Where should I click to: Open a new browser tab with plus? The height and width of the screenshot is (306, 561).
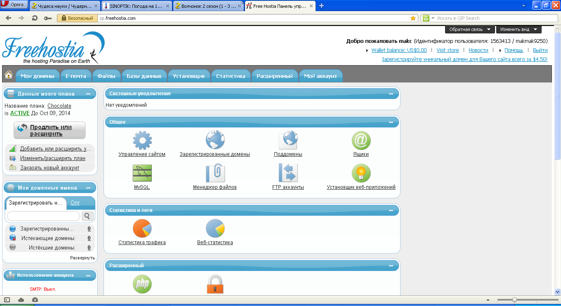point(322,5)
